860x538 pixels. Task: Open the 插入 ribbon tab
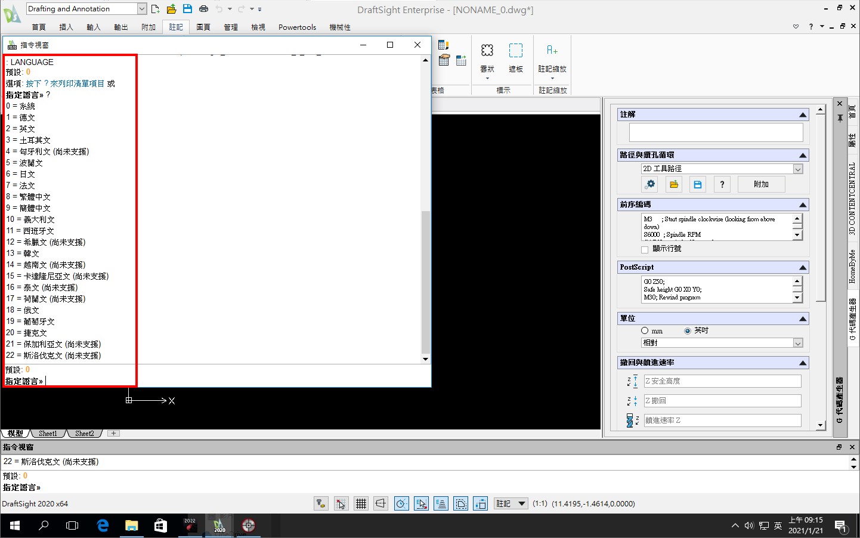click(x=66, y=27)
